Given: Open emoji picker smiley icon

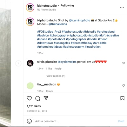Looking at the screenshot, I should coord(29,121).
